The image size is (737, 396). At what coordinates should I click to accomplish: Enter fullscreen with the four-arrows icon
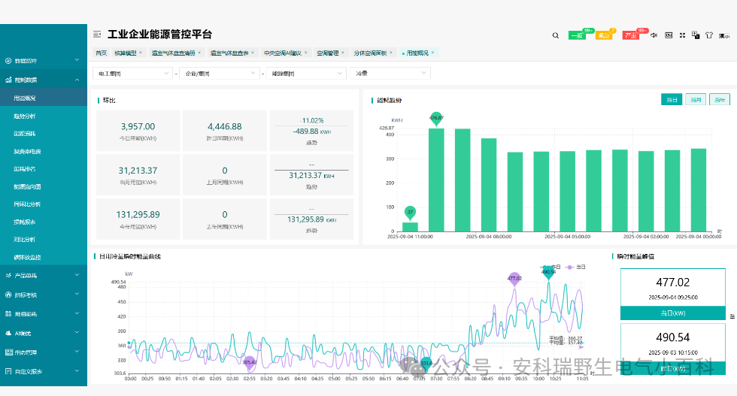pyautogui.click(x=683, y=35)
